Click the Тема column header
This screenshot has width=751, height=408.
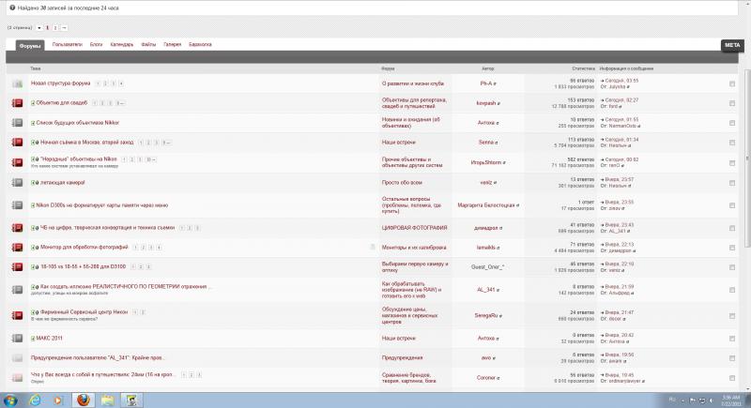pos(35,68)
